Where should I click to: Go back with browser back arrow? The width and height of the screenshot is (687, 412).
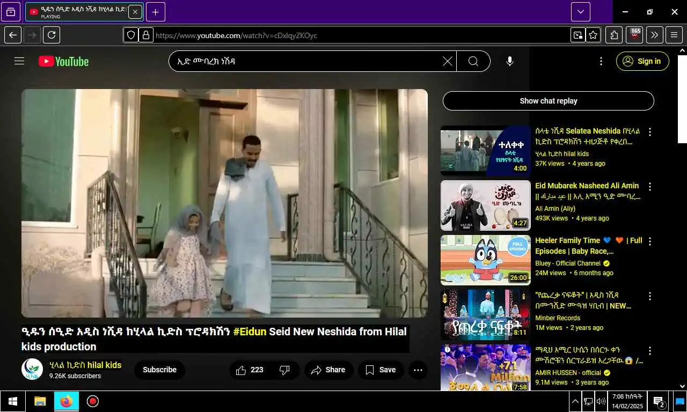13,35
